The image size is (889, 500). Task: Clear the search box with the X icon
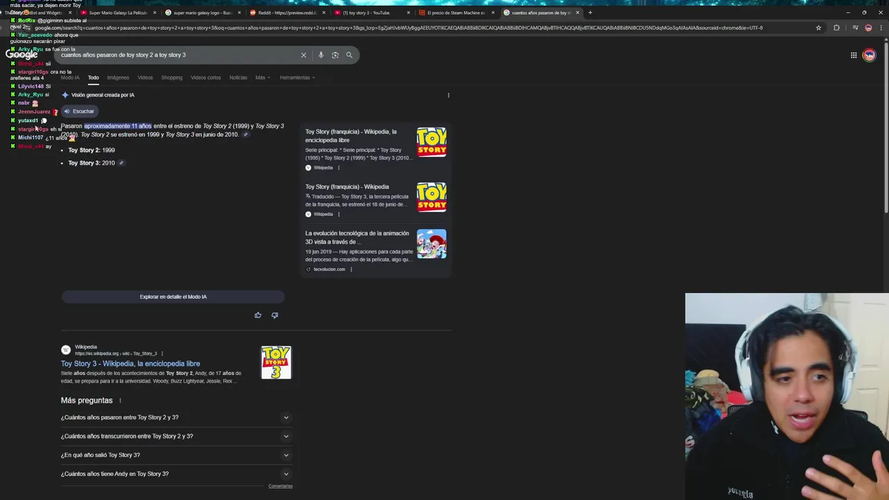point(304,55)
